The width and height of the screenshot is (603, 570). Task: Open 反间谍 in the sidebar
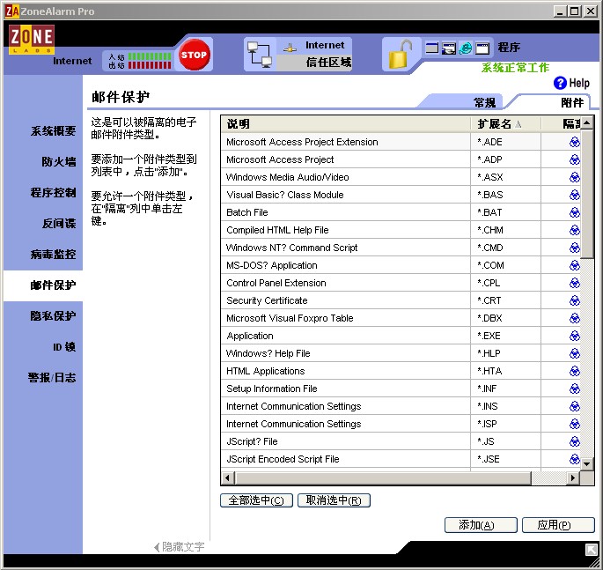coord(59,223)
